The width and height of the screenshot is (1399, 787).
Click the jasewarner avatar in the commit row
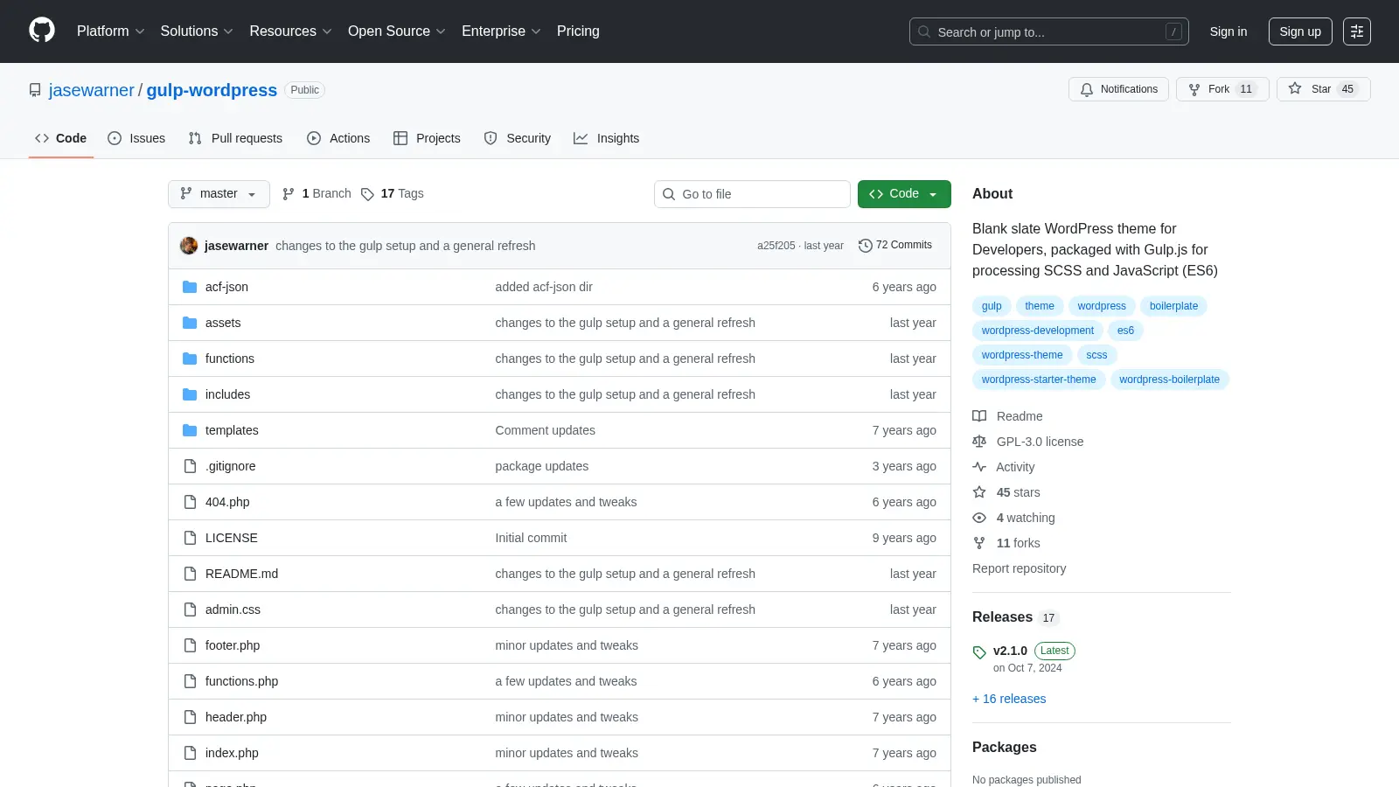pyautogui.click(x=189, y=246)
